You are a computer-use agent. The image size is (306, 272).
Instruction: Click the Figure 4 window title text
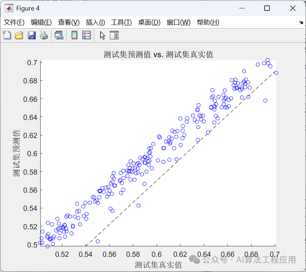coord(28,8)
